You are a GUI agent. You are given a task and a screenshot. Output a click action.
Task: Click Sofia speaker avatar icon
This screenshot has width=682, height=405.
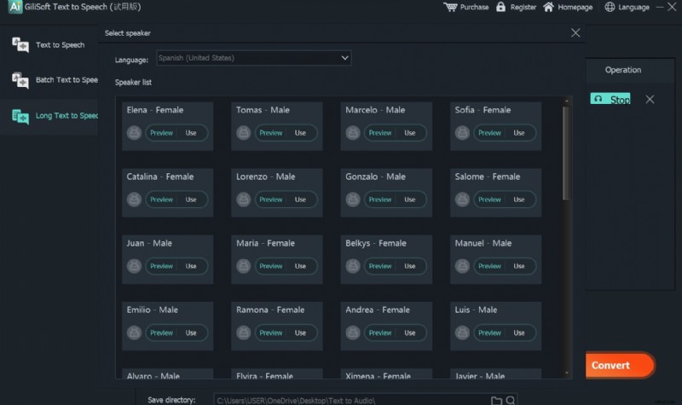click(x=462, y=133)
